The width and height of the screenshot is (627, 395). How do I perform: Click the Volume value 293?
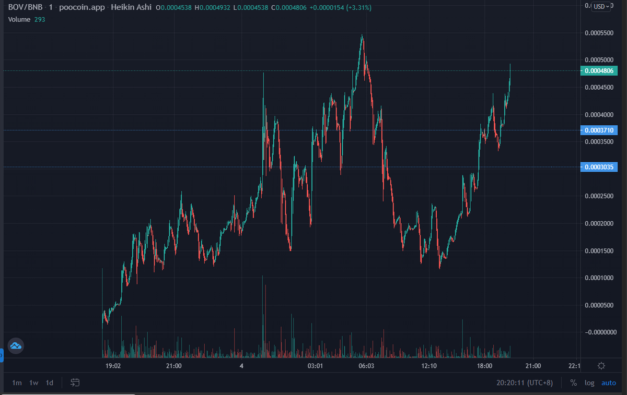[x=40, y=19]
